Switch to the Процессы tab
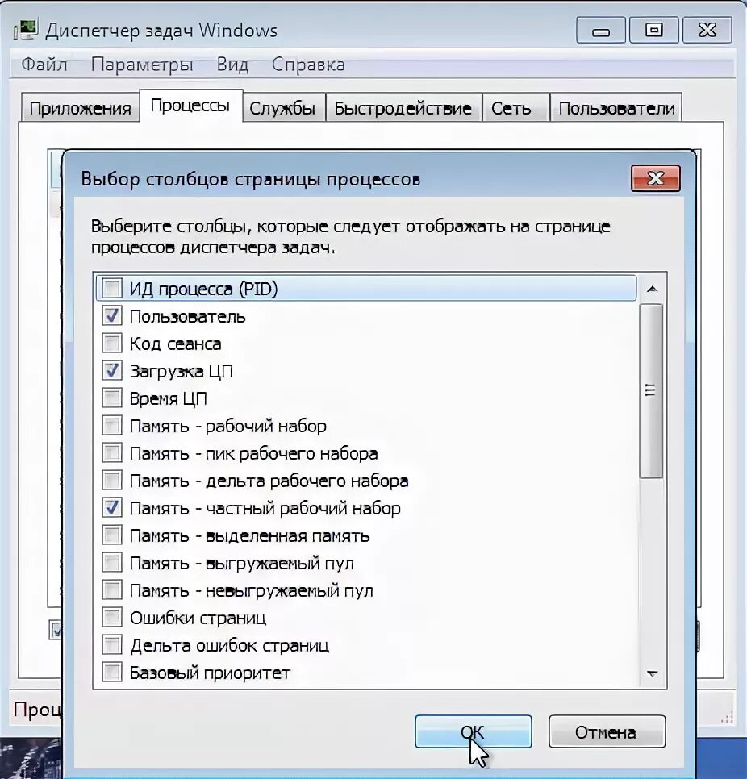The height and width of the screenshot is (779, 747). pyautogui.click(x=190, y=106)
